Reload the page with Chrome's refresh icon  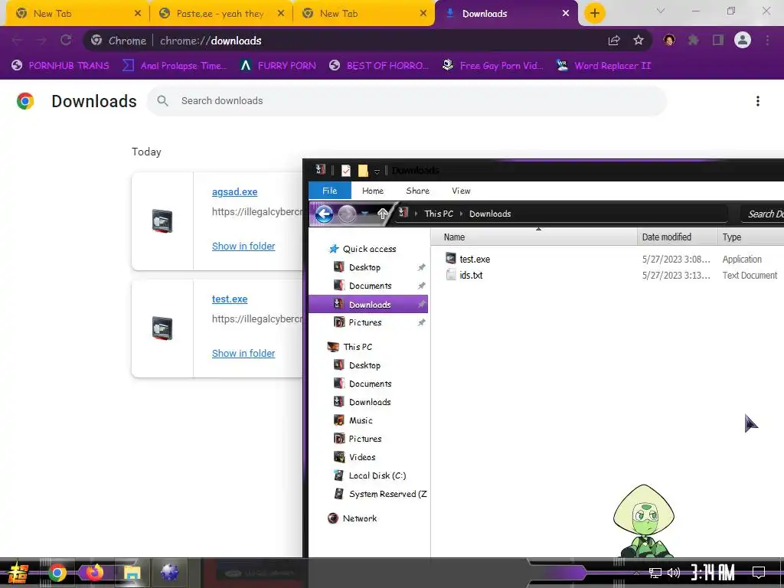pyautogui.click(x=66, y=41)
